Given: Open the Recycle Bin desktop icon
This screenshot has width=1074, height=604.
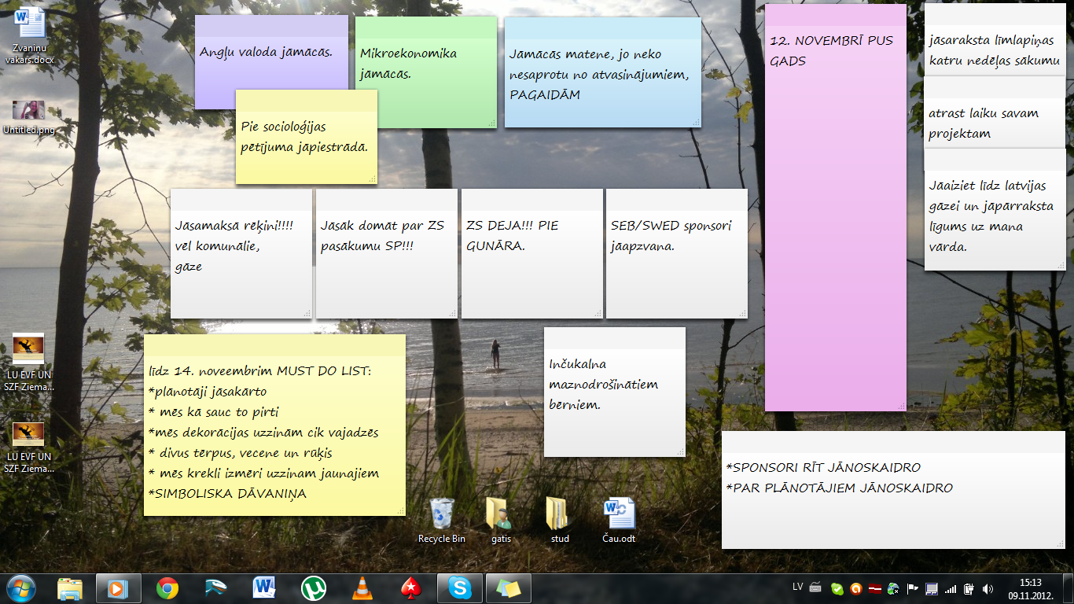Looking at the screenshot, I should pos(442,521).
